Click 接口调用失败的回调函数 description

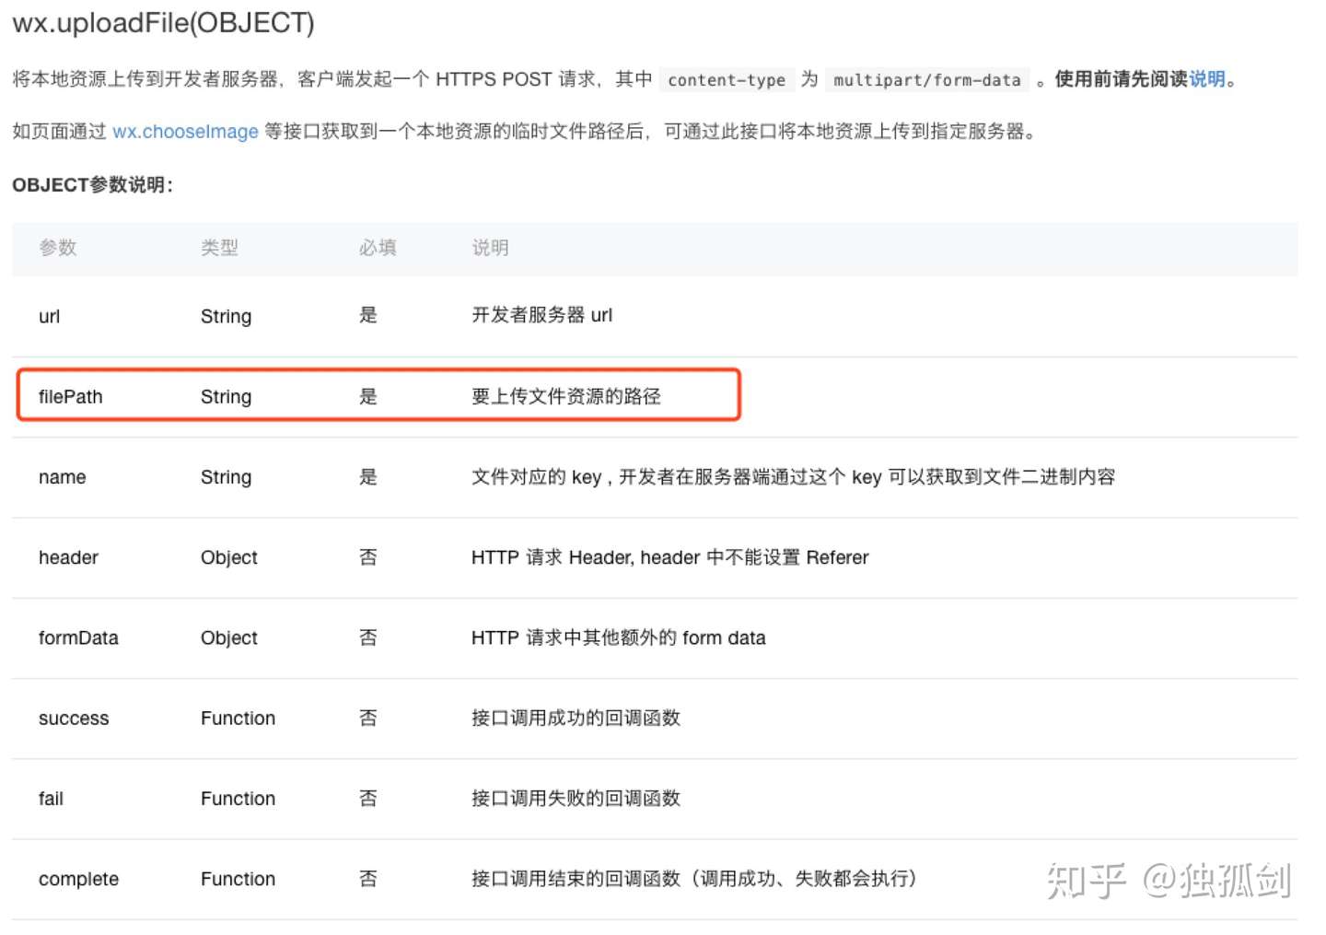tap(576, 798)
